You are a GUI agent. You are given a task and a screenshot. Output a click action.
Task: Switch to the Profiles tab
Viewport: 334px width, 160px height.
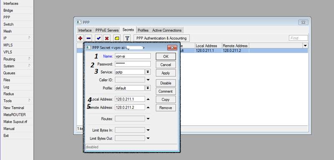tap(143, 30)
